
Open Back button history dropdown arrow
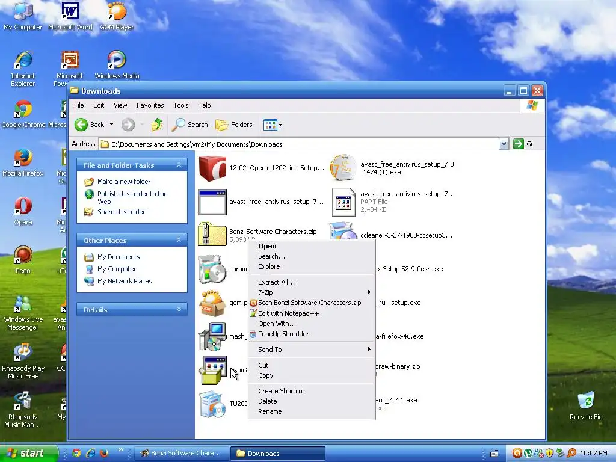[x=111, y=125]
